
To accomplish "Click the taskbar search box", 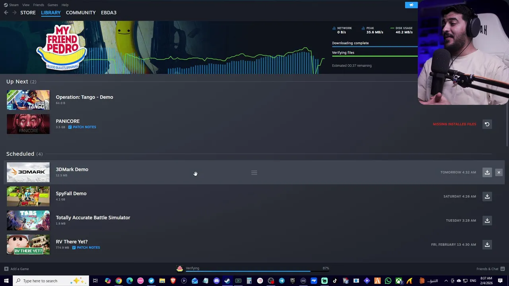I will (52, 281).
